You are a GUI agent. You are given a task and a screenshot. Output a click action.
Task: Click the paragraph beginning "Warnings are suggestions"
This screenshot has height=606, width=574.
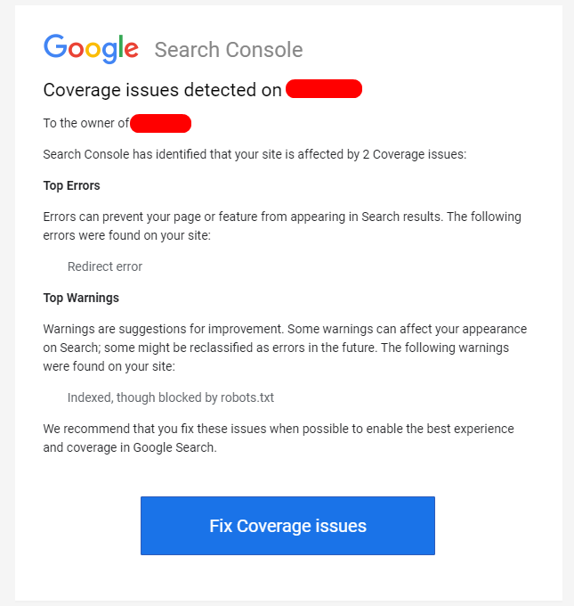(x=285, y=348)
